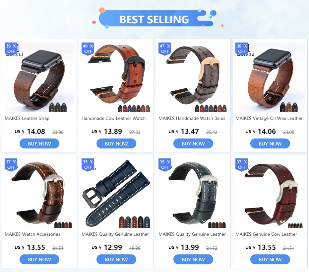Click BUY NOW under the 13.89 price
The image size is (309, 272).
click(116, 143)
